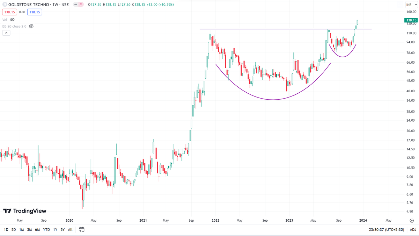419x236 pixels.
Task: Click the red 138.15 sell price box
Action: [x=9, y=12]
